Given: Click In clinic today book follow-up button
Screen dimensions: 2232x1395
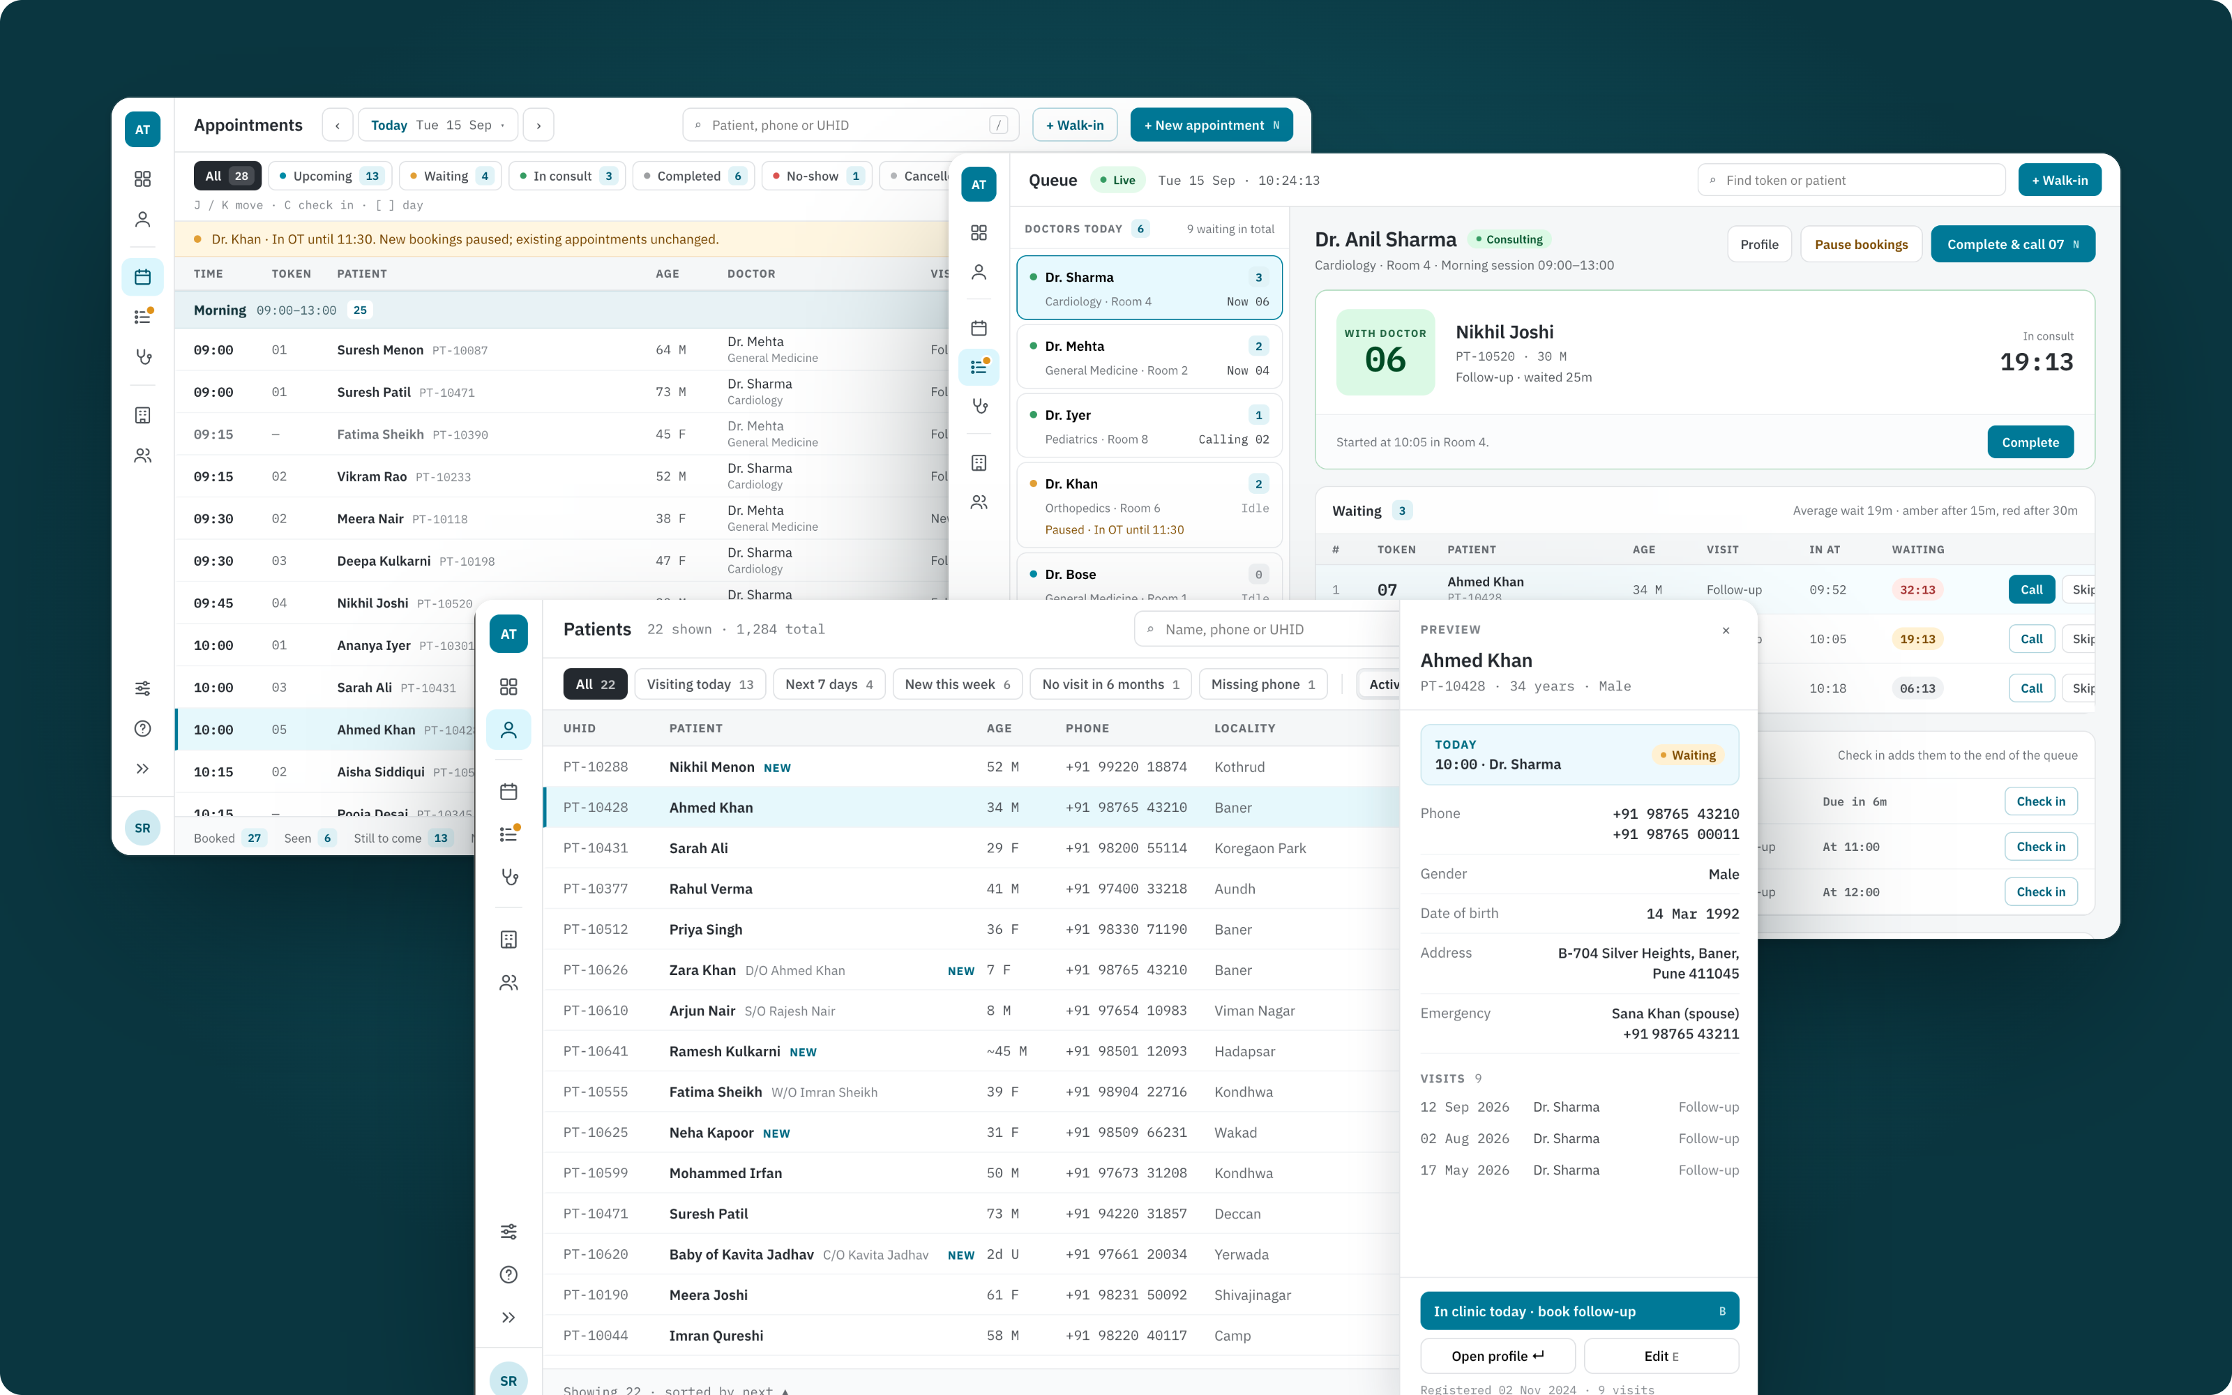Looking at the screenshot, I should point(1579,1311).
